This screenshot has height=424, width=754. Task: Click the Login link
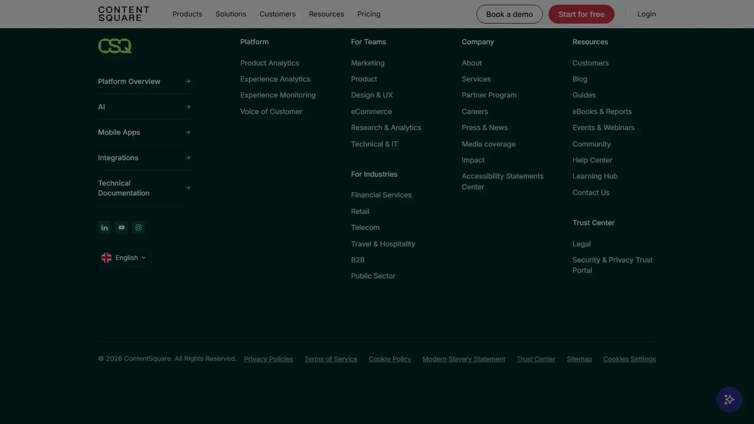point(647,14)
